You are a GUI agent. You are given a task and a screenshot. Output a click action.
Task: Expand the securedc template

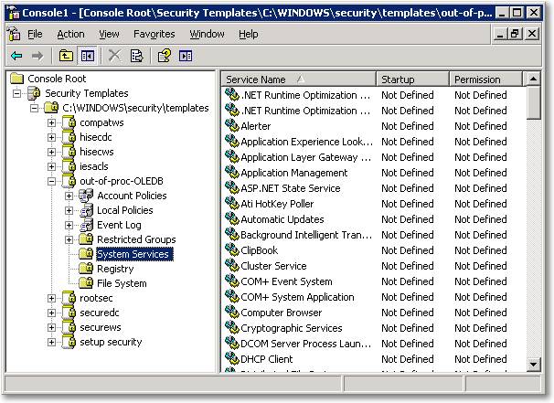(x=51, y=313)
